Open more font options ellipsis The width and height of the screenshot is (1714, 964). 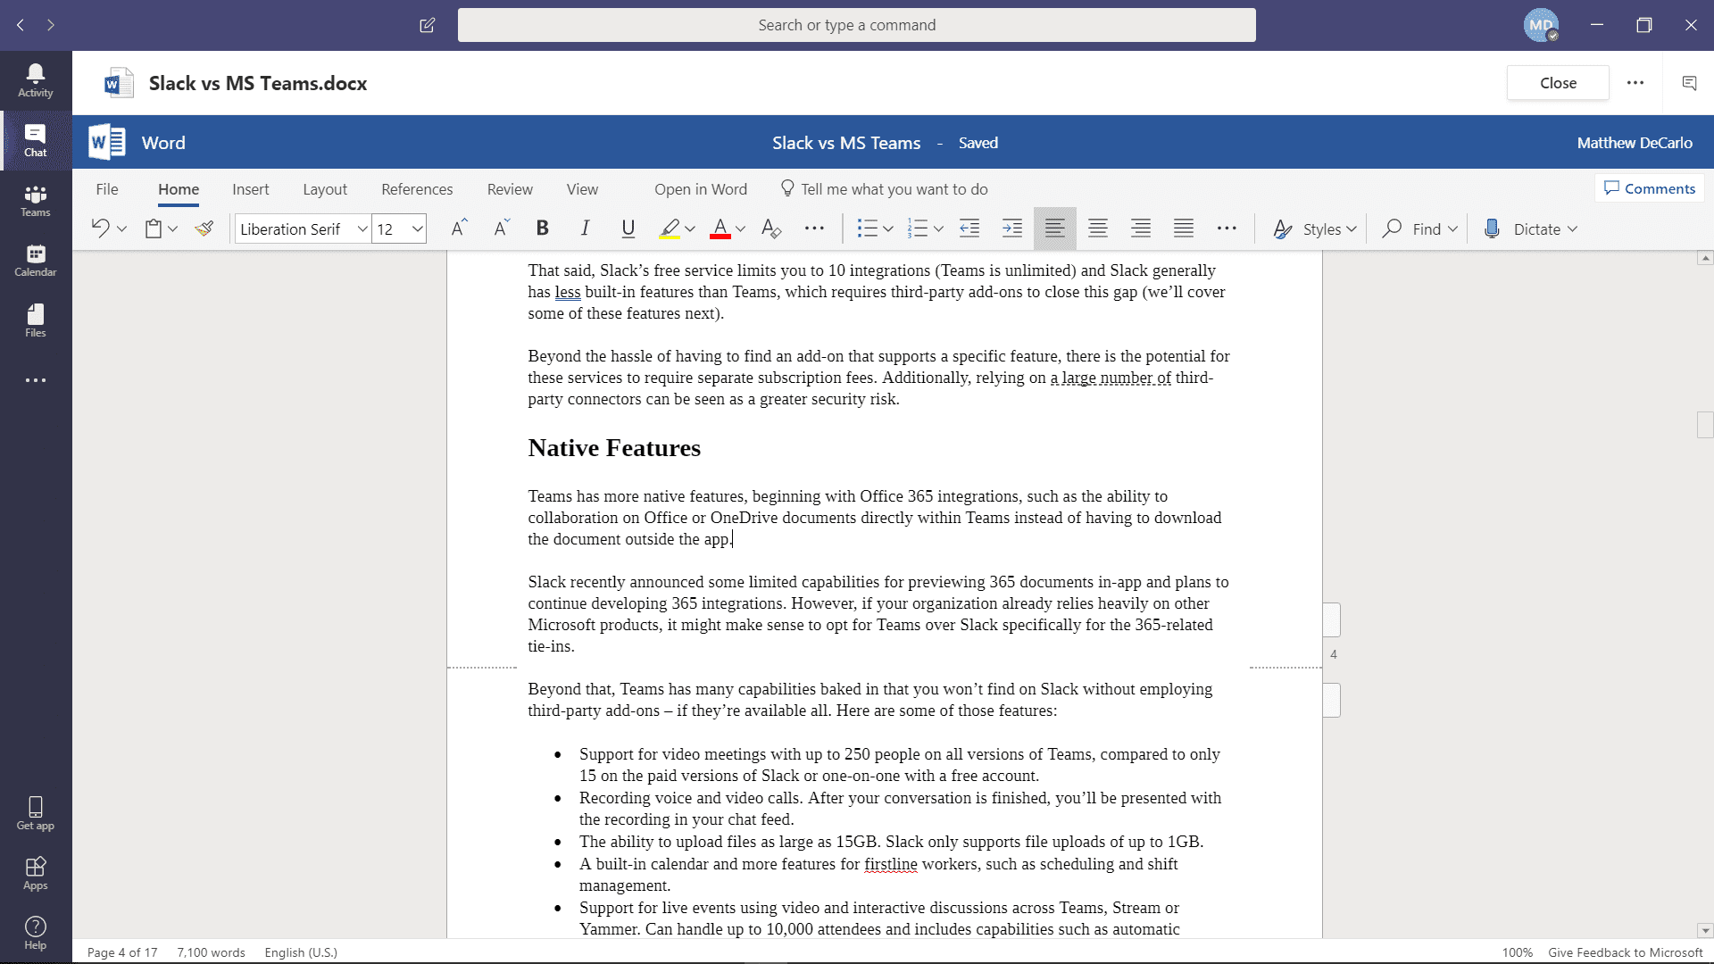point(814,229)
